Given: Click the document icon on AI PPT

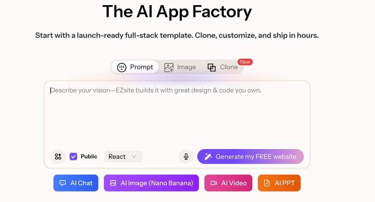Looking at the screenshot, I should tap(267, 183).
